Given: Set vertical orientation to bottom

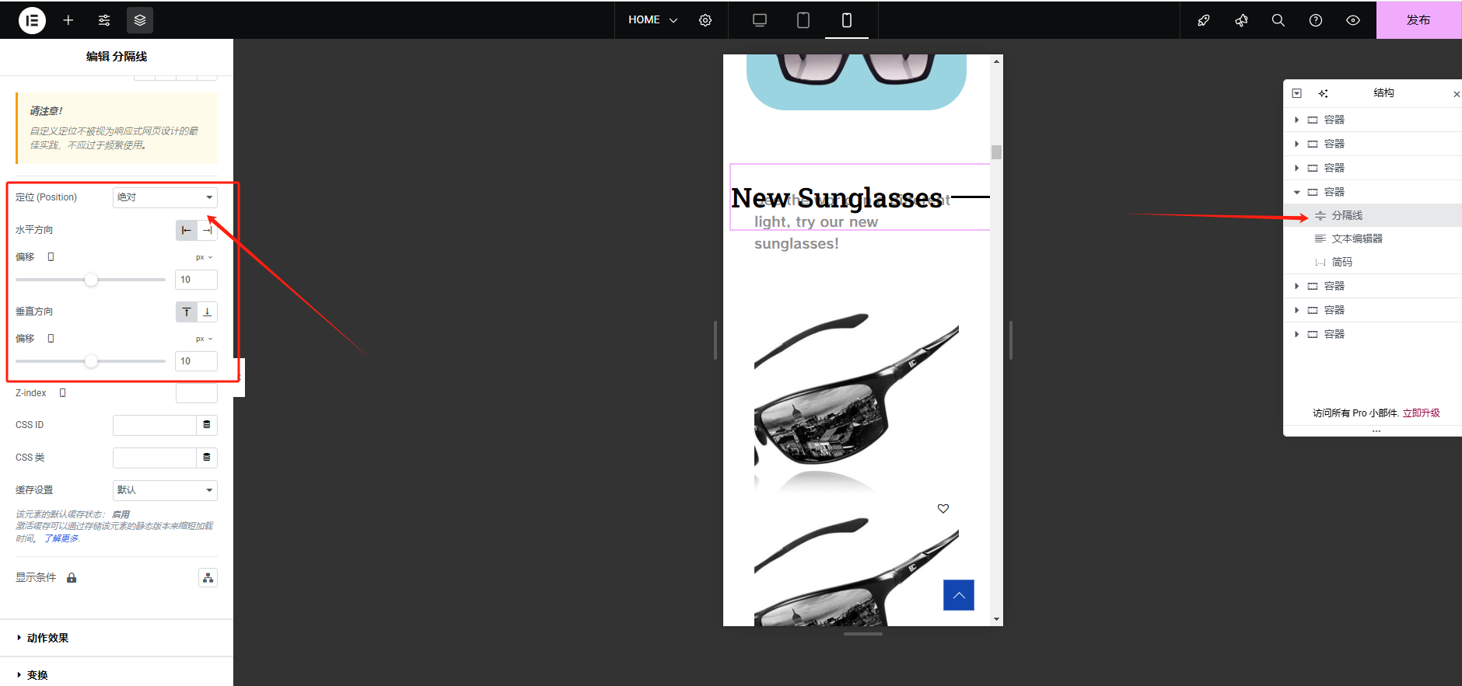Looking at the screenshot, I should pyautogui.click(x=207, y=312).
